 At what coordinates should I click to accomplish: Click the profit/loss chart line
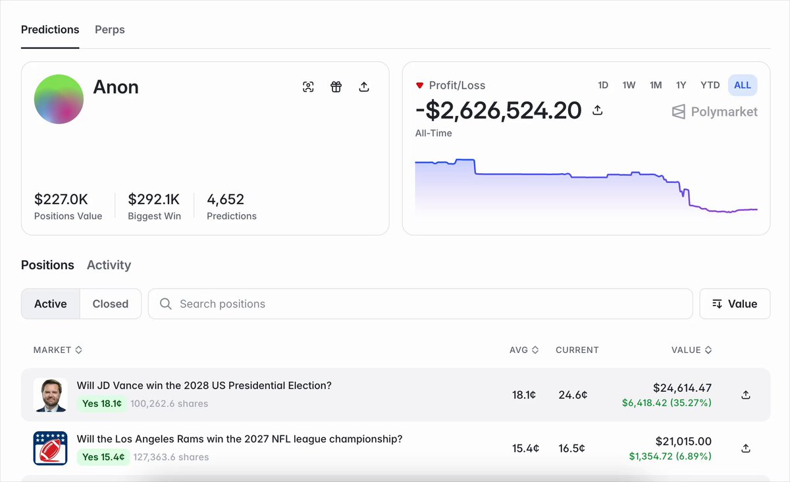tap(586, 185)
